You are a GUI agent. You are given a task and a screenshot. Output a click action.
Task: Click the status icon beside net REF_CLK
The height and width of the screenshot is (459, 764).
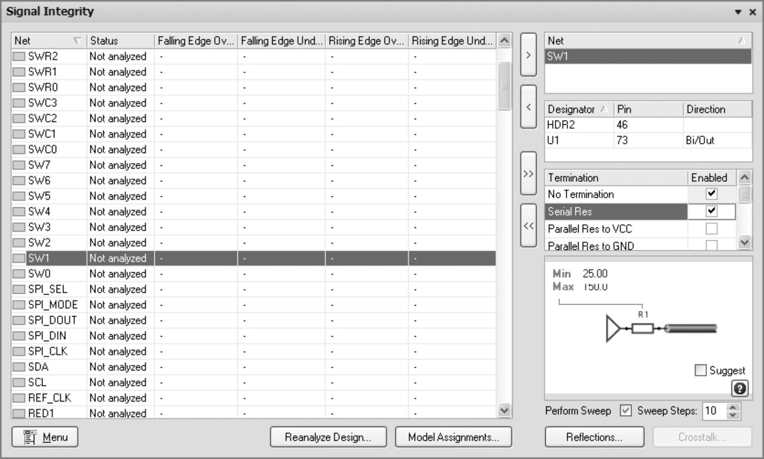[19, 398]
